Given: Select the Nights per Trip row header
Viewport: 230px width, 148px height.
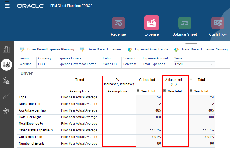Looking at the screenshot, I should coord(39,104).
